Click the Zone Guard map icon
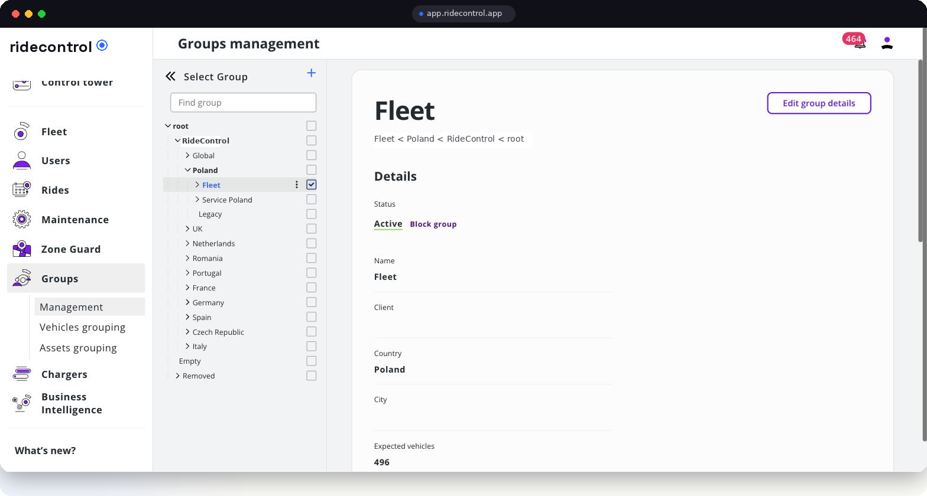The width and height of the screenshot is (927, 496). point(21,249)
